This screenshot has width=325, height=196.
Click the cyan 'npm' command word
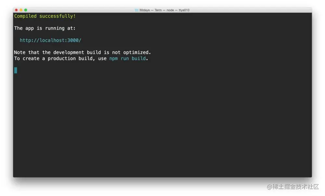click(113, 58)
